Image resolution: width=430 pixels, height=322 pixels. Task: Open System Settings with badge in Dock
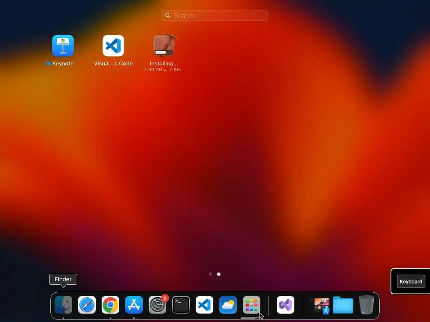(157, 305)
